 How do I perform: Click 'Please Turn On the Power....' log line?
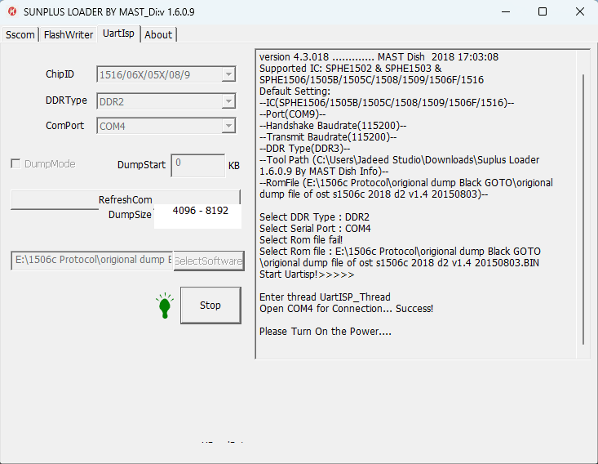click(326, 332)
